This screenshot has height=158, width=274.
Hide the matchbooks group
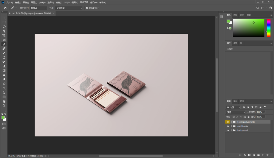tap(228, 126)
